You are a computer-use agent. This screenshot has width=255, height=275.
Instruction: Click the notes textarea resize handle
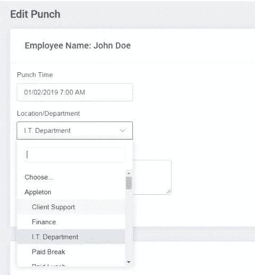[x=169, y=192]
